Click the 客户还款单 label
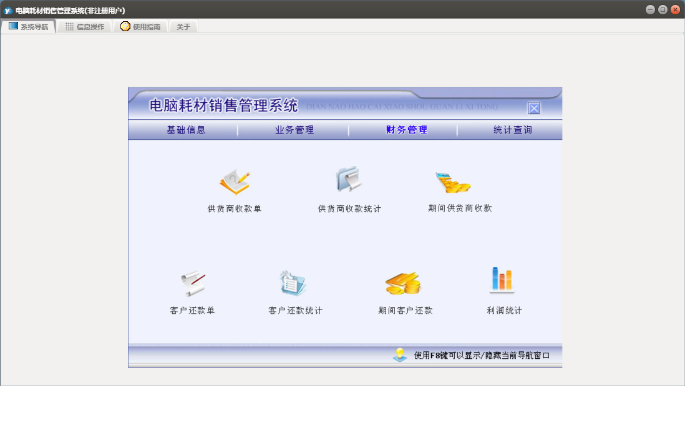Image resolution: width=685 pixels, height=445 pixels. [192, 310]
